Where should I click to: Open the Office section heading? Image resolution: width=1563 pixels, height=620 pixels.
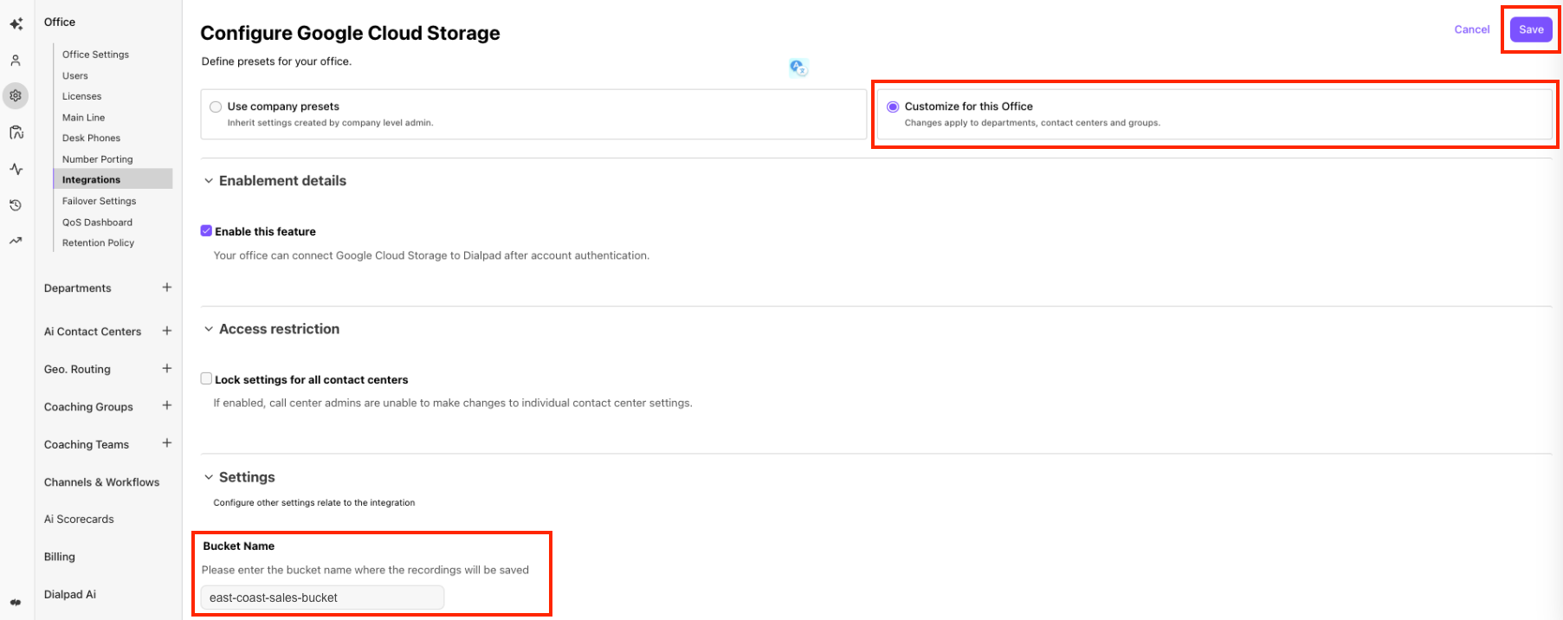coord(60,23)
